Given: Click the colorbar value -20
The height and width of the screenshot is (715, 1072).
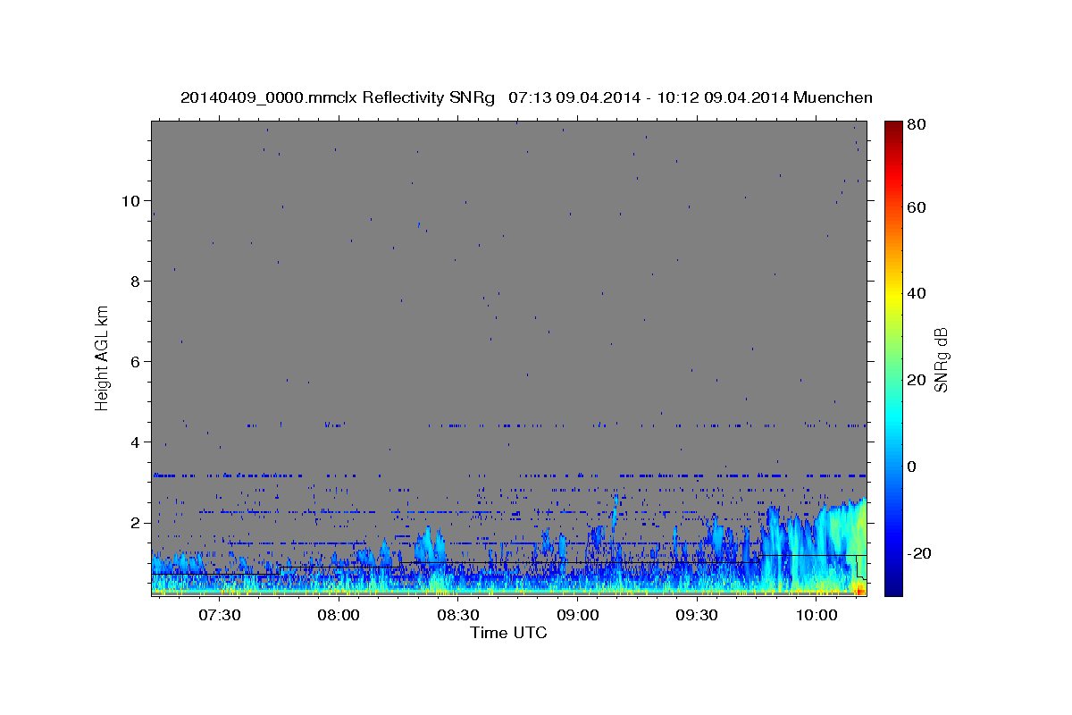Looking at the screenshot, I should point(919,553).
